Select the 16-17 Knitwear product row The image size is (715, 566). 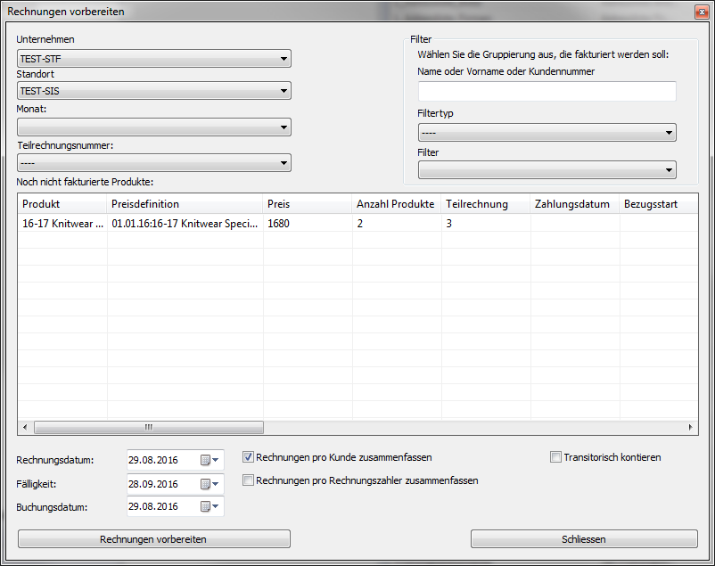178,225
